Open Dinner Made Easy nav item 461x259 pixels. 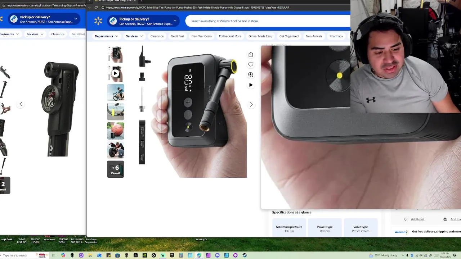click(260, 36)
